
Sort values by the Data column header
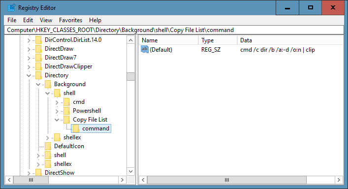pyautogui.click(x=290, y=40)
